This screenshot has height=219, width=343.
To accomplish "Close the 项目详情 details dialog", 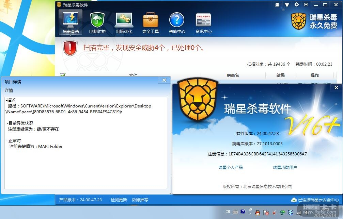I will coord(164,80).
